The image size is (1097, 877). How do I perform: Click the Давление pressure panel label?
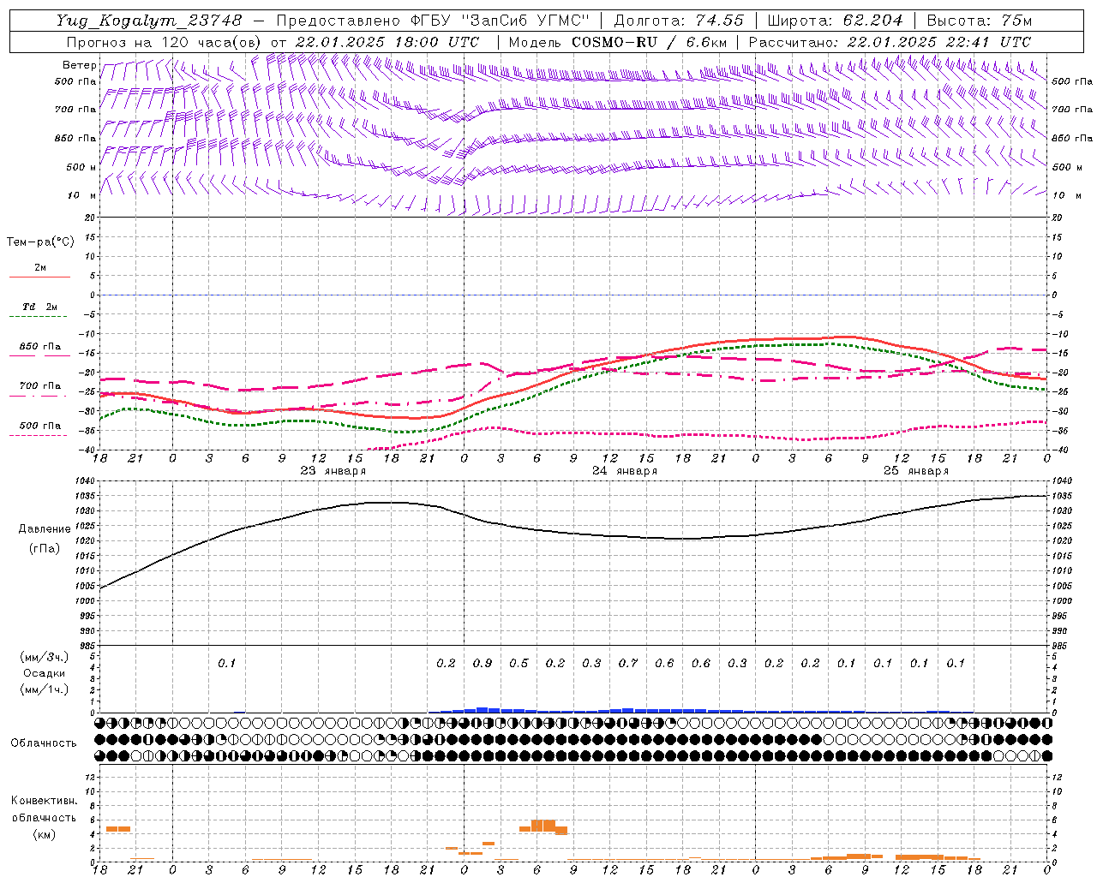pyautogui.click(x=45, y=529)
